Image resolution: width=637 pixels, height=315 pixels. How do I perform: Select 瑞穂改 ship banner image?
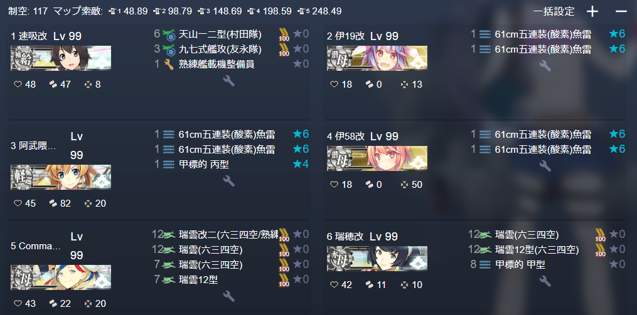pos(377,258)
